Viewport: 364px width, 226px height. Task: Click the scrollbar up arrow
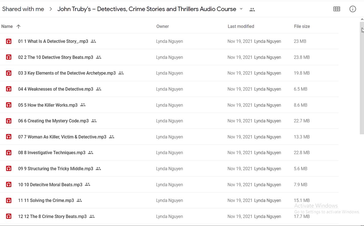(362, 19)
